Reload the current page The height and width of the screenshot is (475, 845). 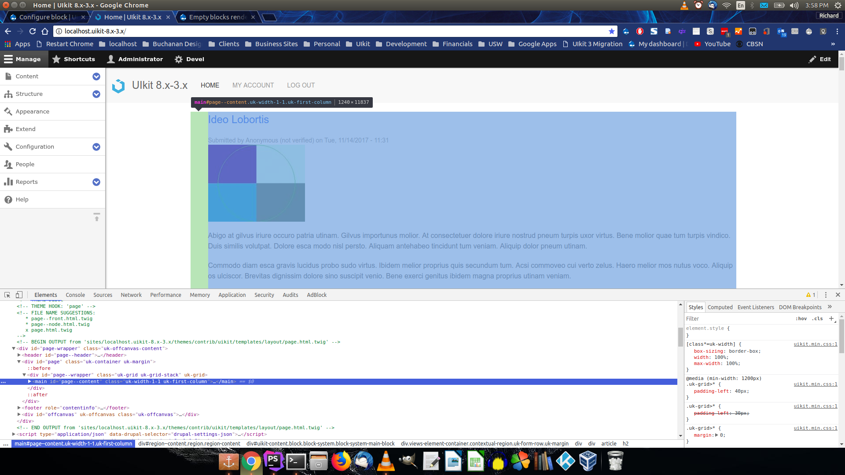pos(33,31)
